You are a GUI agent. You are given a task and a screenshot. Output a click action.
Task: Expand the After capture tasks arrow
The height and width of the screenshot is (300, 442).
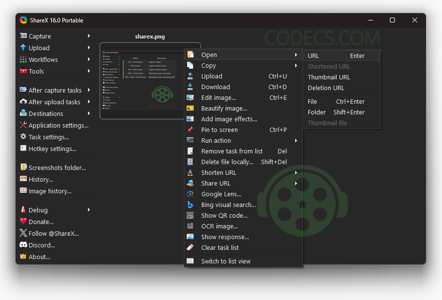[x=89, y=90]
